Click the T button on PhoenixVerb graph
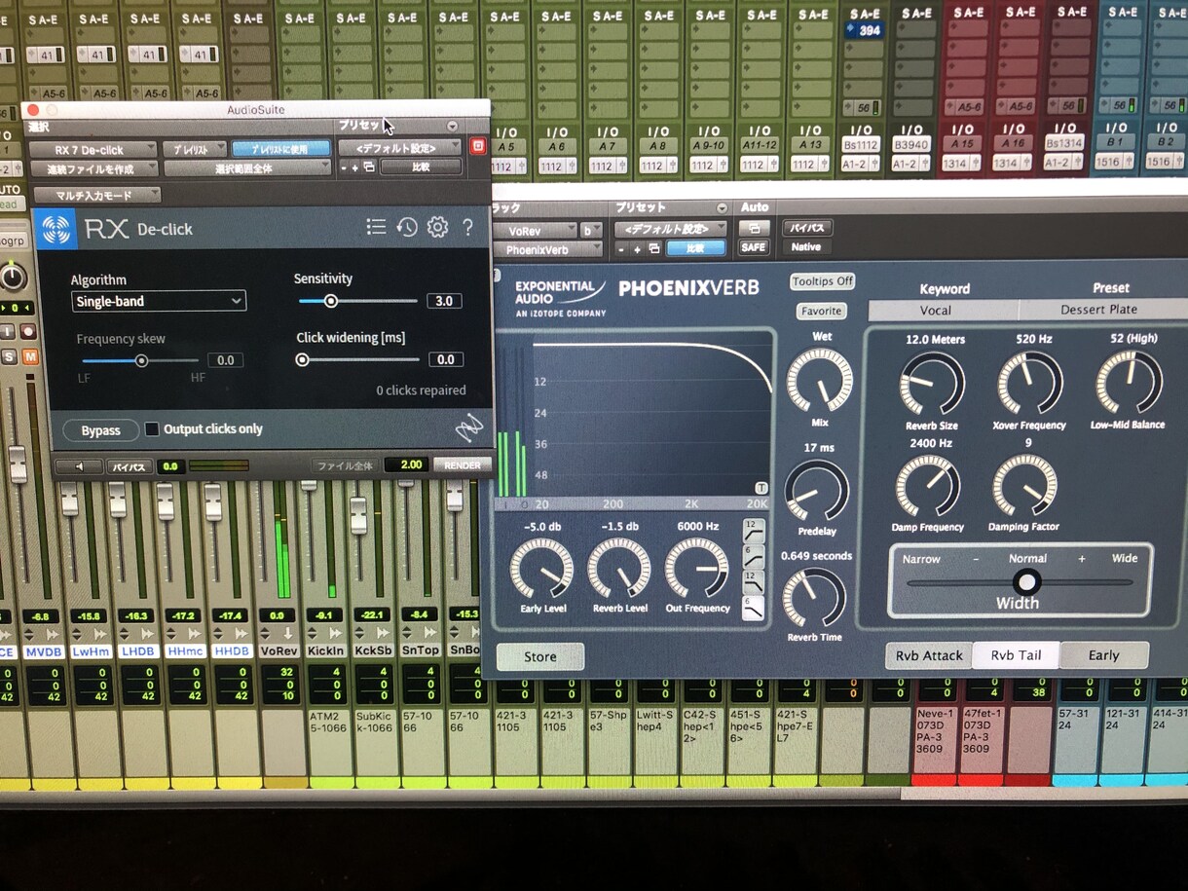 pyautogui.click(x=761, y=487)
